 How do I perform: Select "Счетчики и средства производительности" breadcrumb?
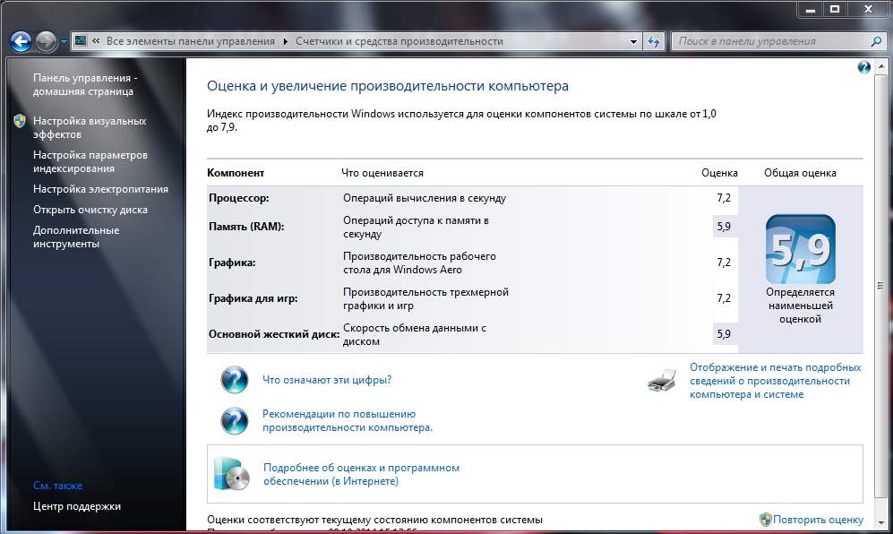[x=399, y=41]
